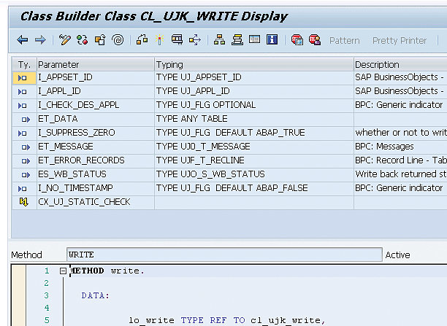Select exporting icon of ET_MESSAGE row
447x326 pixels.
pyautogui.click(x=26, y=147)
